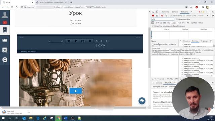The image size is (215, 121).
Task: Switch to the Урок browser tab
Action: click(x=18, y=2)
